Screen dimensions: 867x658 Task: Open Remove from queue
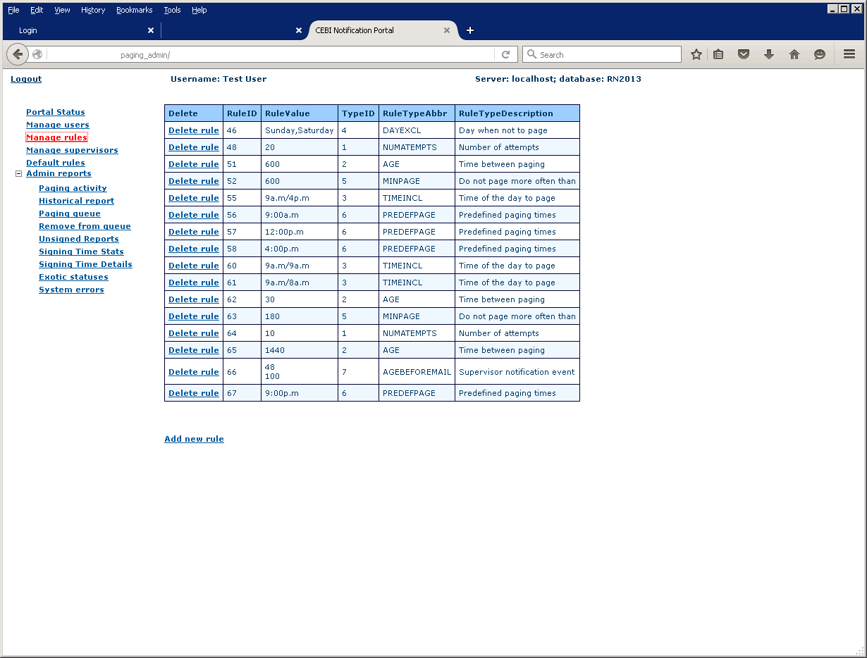(85, 226)
